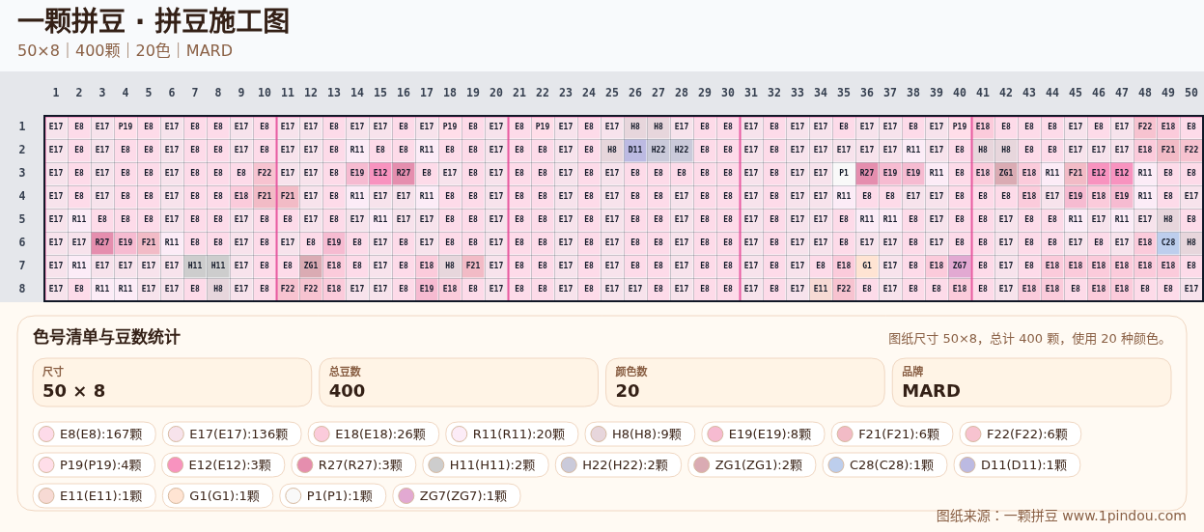Click row number 4 label
Screen dimensions: 1204x532
click(x=22, y=196)
